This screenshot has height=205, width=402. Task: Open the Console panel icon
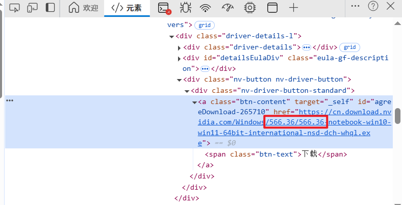point(164,8)
